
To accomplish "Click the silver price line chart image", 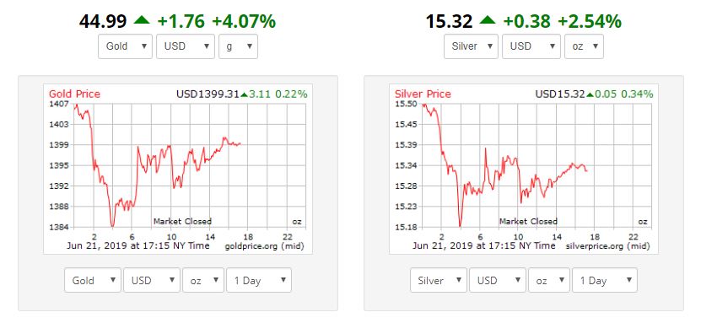I will (524, 170).
